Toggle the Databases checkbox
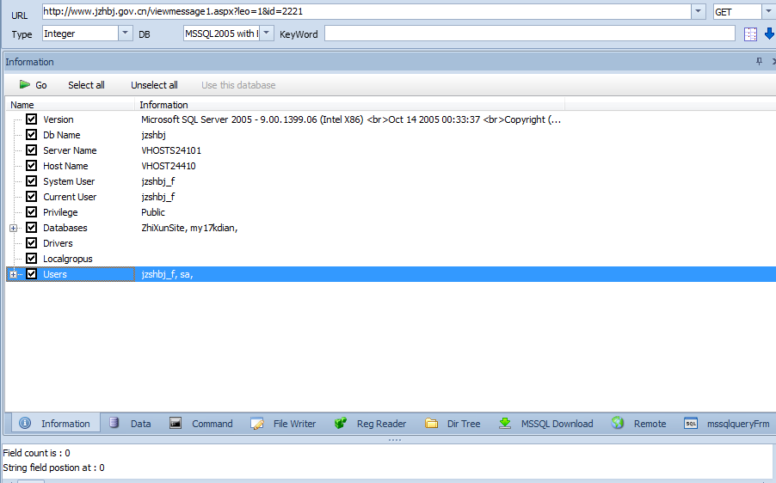Screen dimensions: 776x483 32,228
